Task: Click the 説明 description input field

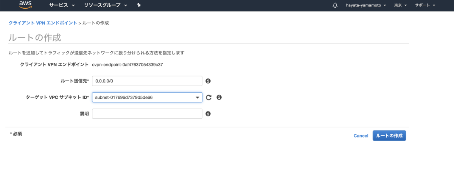Action: click(147, 114)
